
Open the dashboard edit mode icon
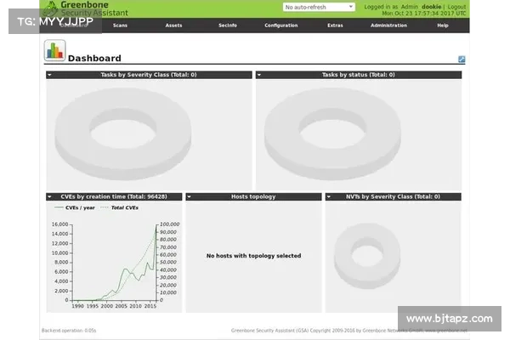pyautogui.click(x=462, y=59)
